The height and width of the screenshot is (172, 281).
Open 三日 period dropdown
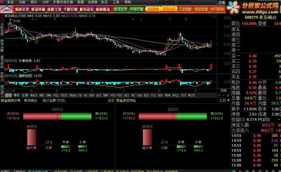[224, 101]
